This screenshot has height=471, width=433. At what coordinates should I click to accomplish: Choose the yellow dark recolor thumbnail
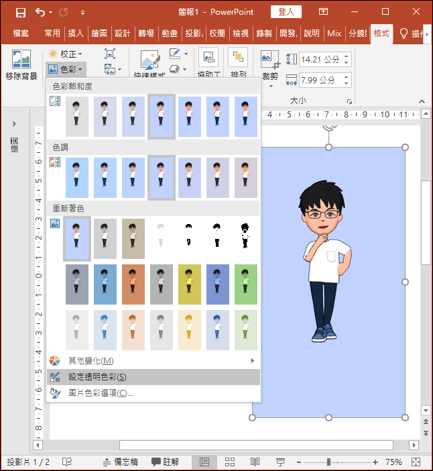pos(189,284)
